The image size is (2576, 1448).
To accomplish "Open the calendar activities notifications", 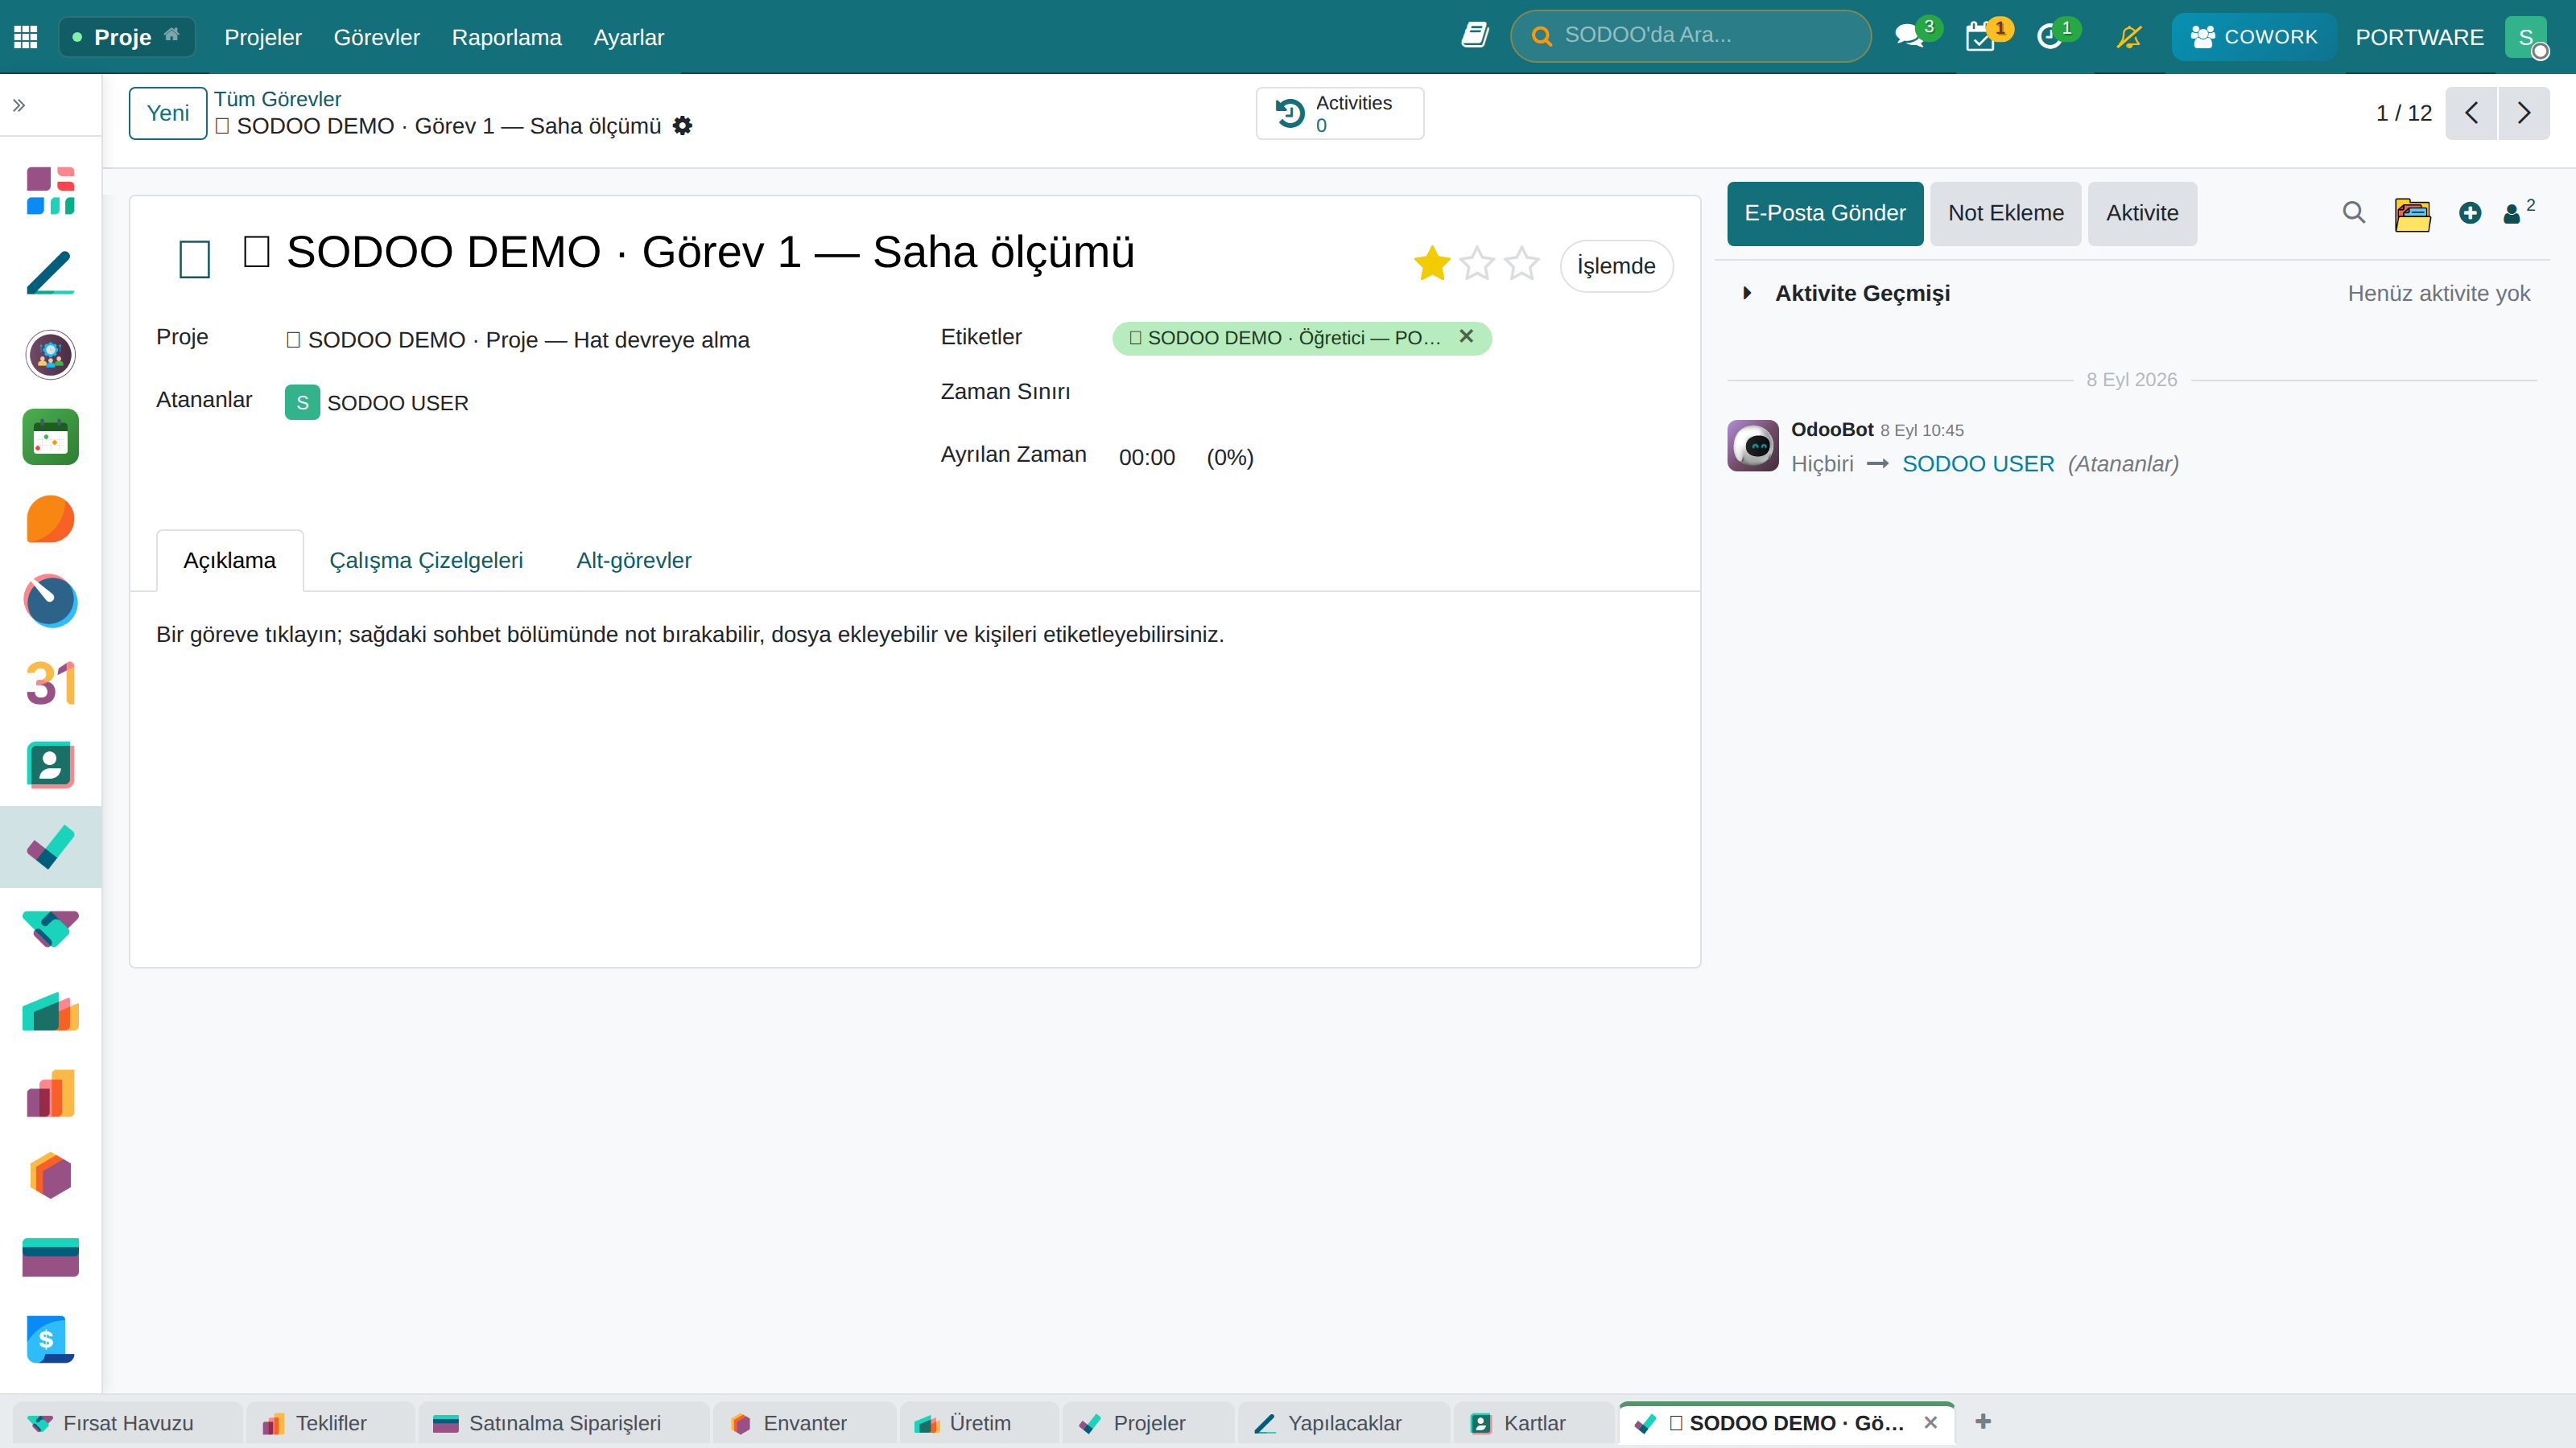I will [1988, 36].
